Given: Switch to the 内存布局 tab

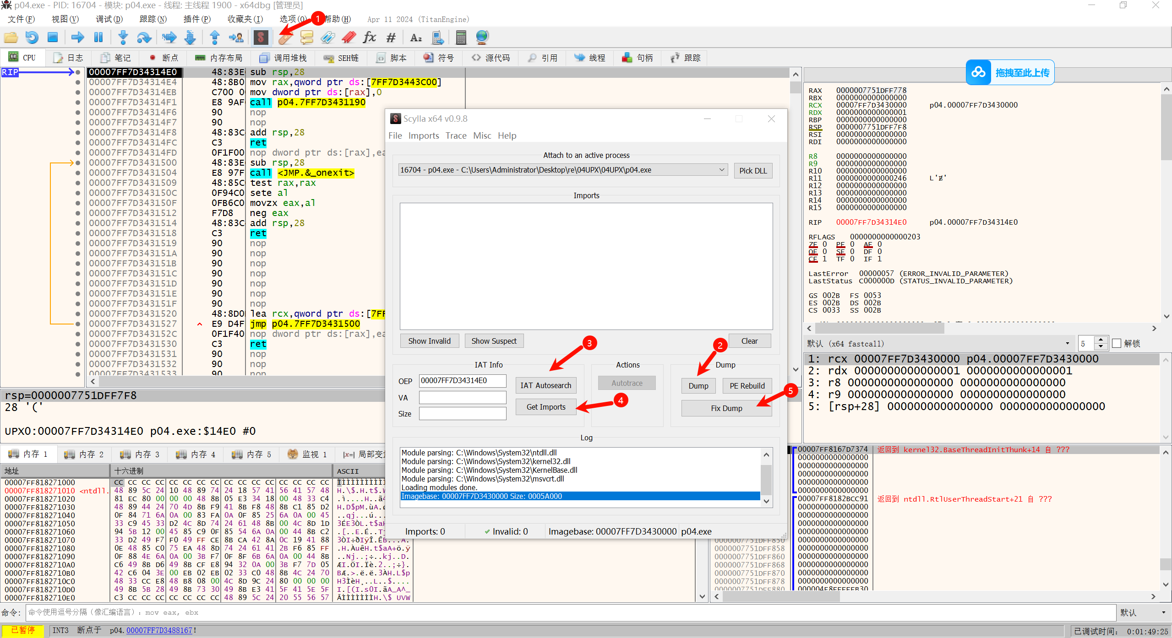Looking at the screenshot, I should pyautogui.click(x=219, y=58).
